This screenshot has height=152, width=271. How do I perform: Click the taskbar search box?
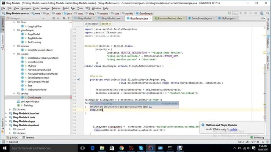pyautogui.click(x=43, y=148)
